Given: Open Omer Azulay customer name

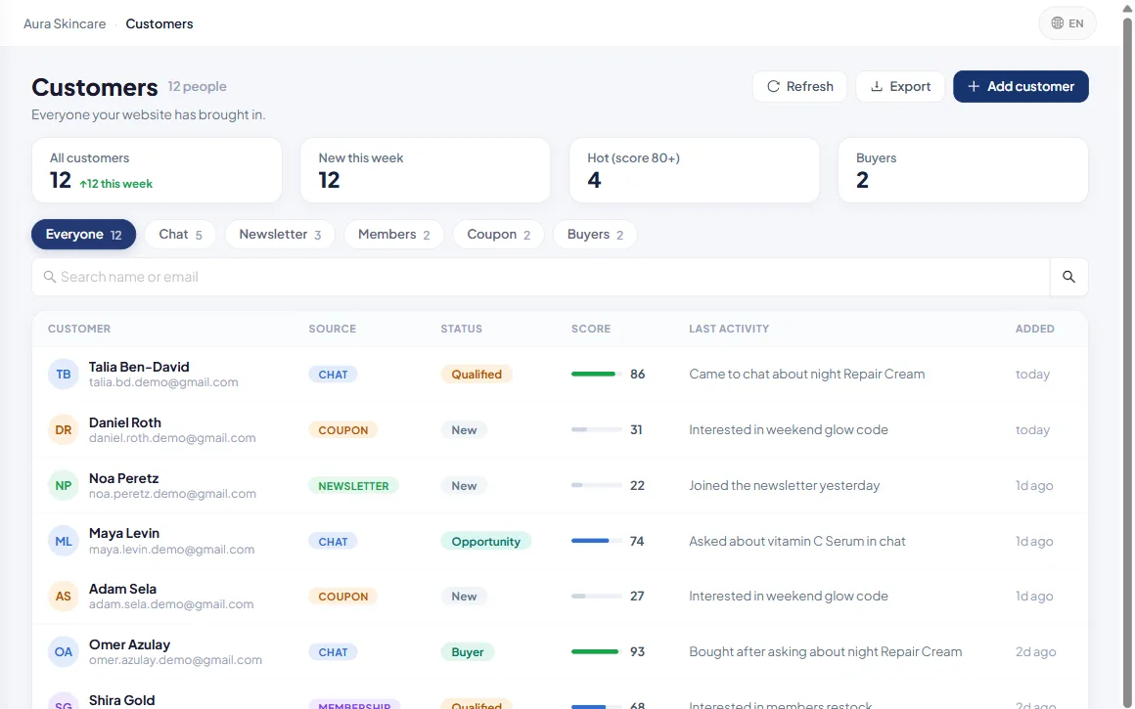Looking at the screenshot, I should click(x=129, y=644).
